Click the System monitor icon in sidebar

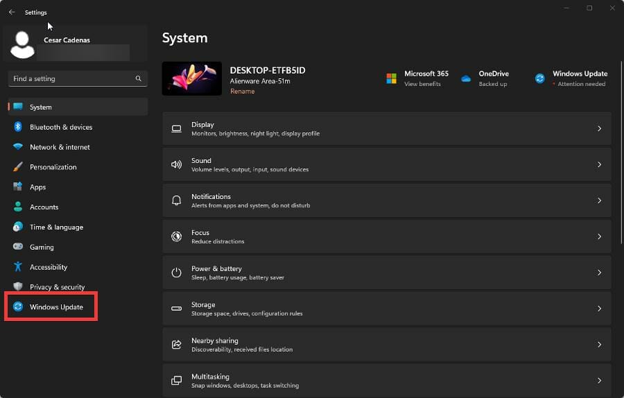pos(18,107)
